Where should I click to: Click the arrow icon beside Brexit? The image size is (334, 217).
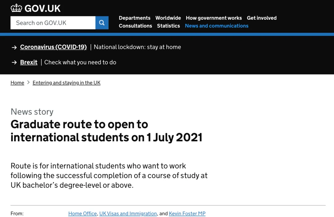coord(14,62)
